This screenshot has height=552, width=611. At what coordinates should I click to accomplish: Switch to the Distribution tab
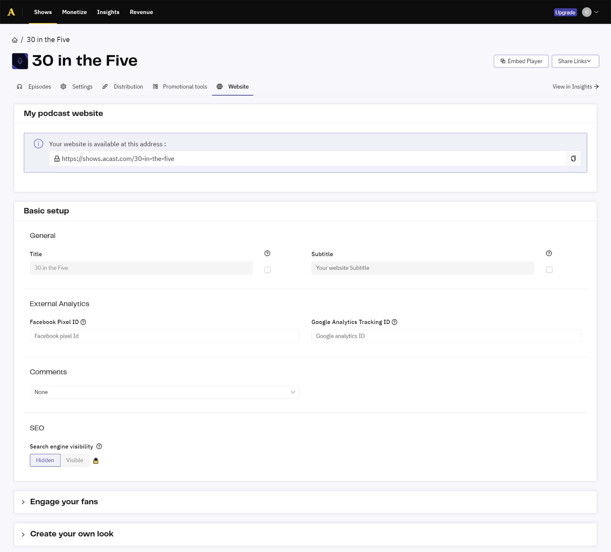tap(128, 87)
